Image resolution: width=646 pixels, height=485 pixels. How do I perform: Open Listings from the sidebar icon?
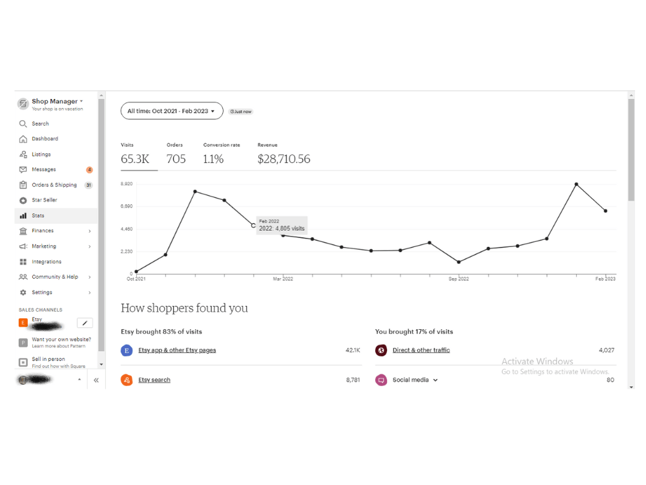point(23,155)
